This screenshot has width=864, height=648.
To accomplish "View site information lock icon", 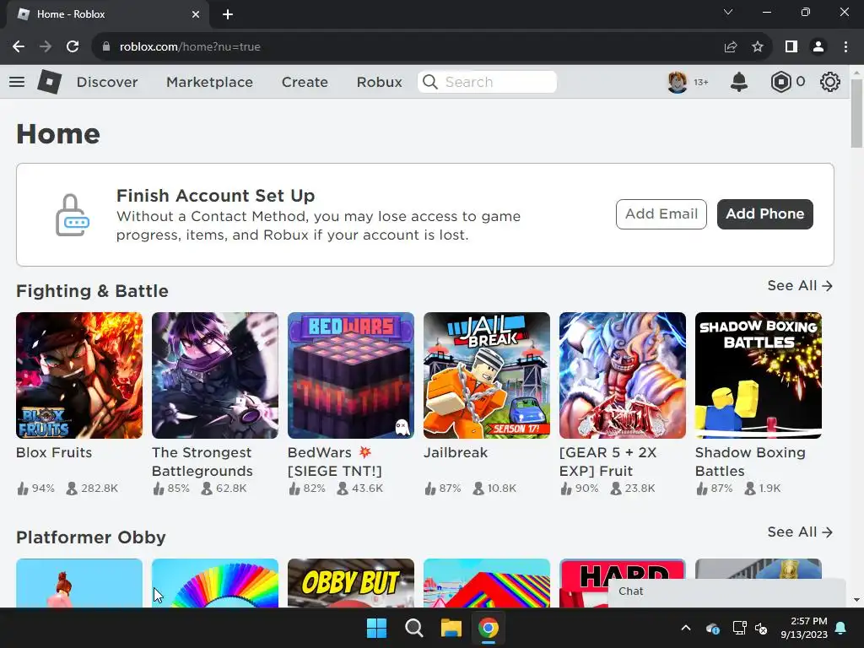I will tap(106, 47).
